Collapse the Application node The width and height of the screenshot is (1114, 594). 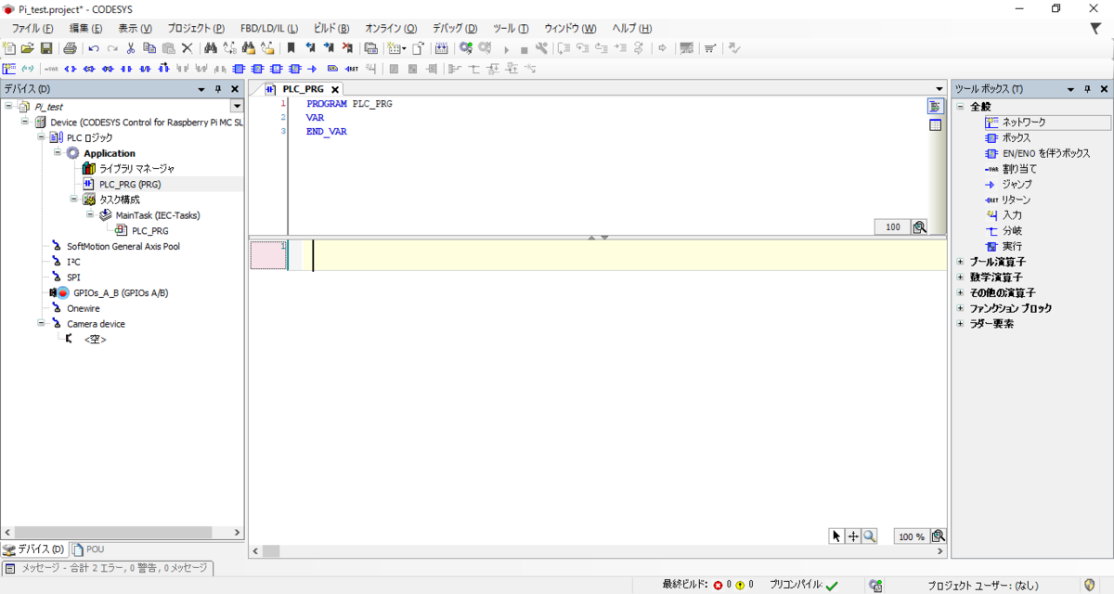tap(57, 152)
